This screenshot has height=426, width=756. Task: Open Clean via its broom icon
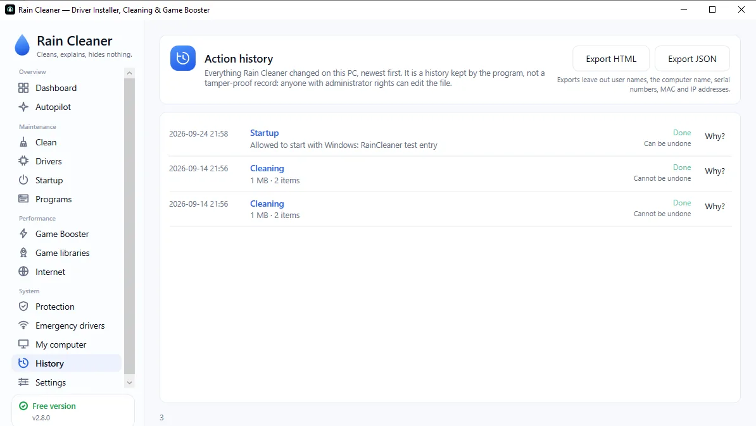pyautogui.click(x=23, y=142)
